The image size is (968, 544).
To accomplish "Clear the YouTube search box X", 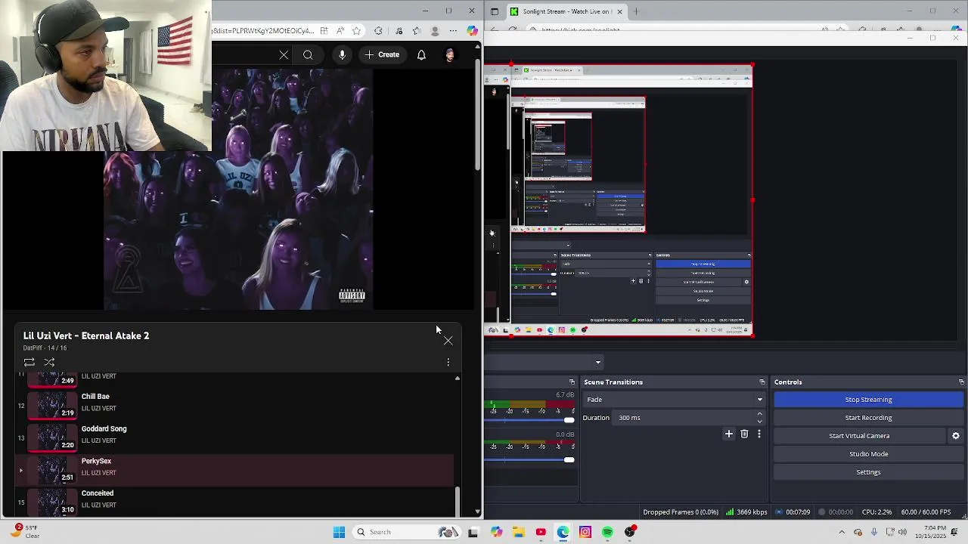I will coord(284,55).
